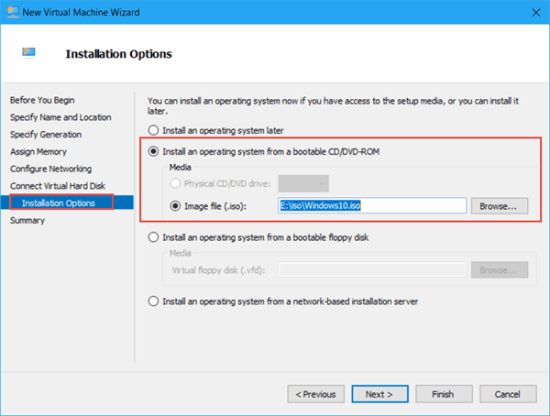Click the Next button
The image size is (550, 416).
click(379, 394)
